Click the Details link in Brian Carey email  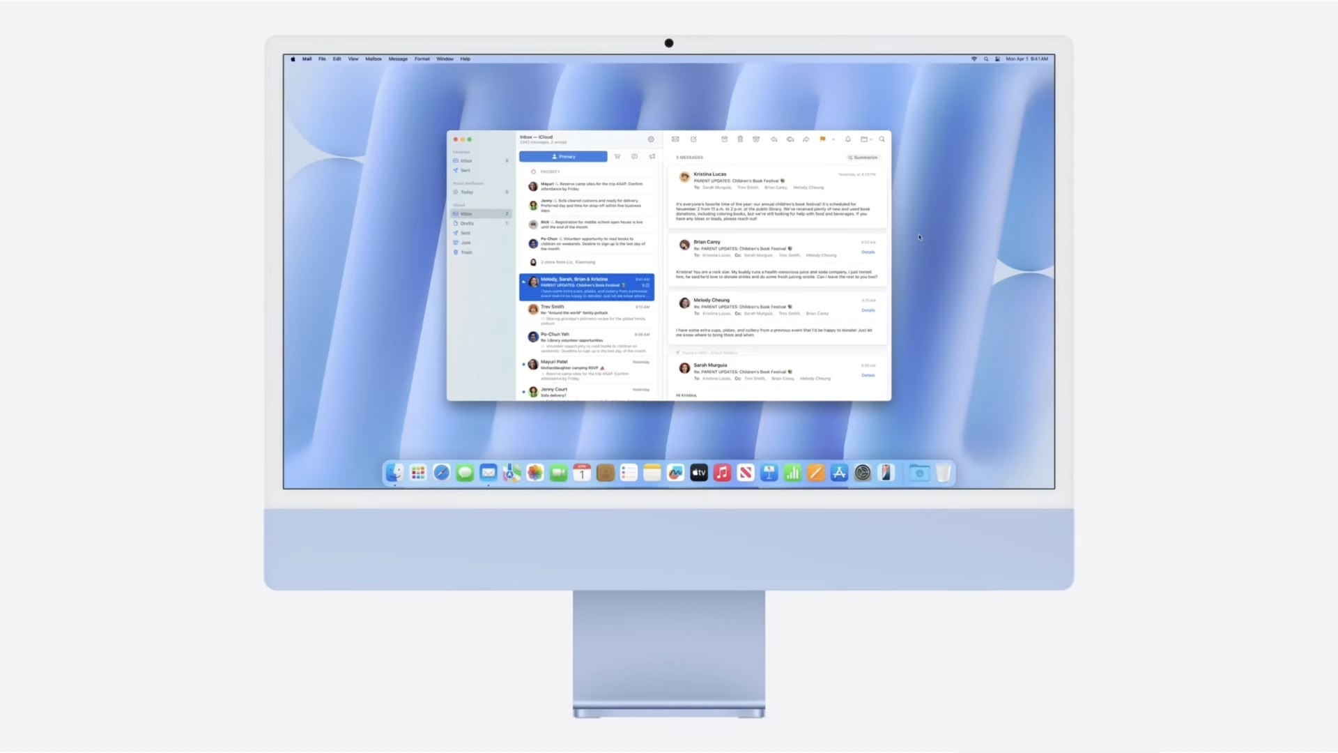coord(868,252)
